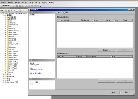Click the 数据库名称 column header
This screenshot has width=138, height=99.
[87, 20]
